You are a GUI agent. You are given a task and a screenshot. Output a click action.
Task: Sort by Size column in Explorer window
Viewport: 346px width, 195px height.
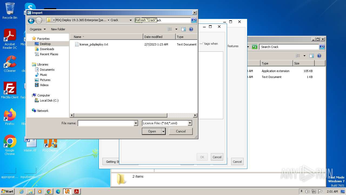(304, 63)
